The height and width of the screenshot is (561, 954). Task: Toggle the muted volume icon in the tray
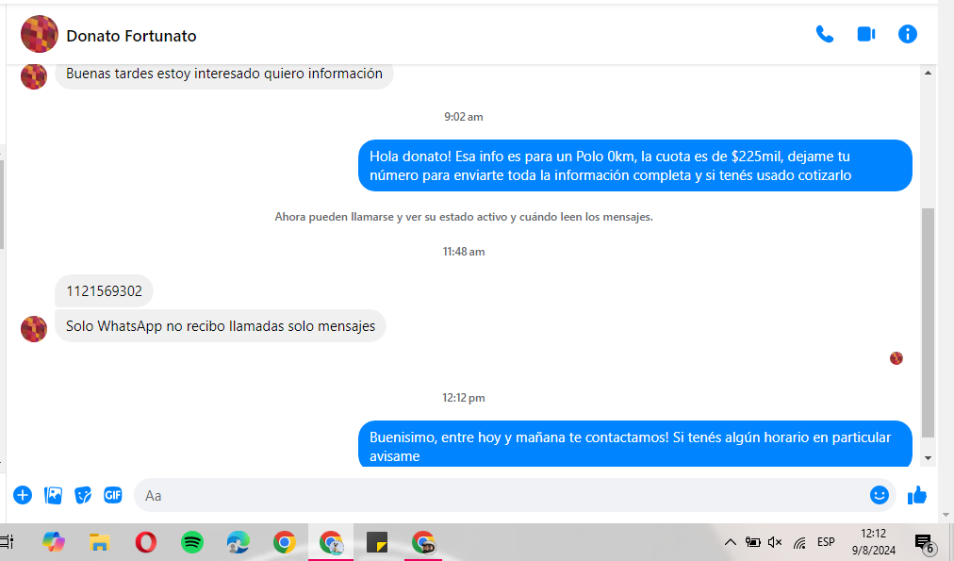click(775, 542)
